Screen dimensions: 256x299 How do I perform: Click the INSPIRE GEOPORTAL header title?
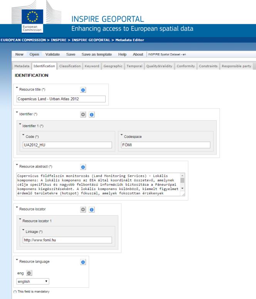coord(108,19)
